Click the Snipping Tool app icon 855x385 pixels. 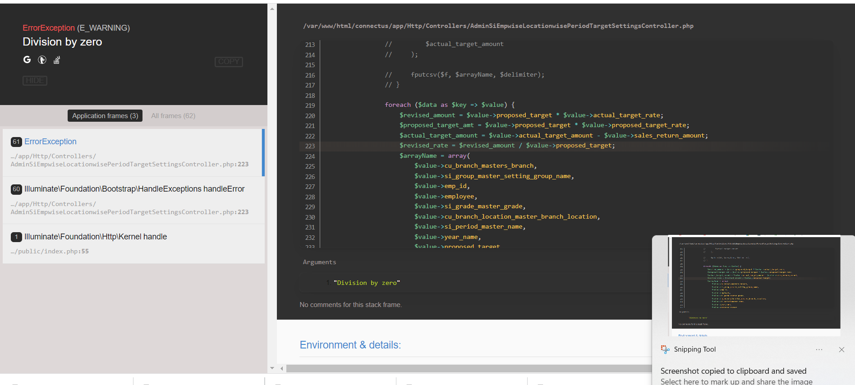[665, 349]
